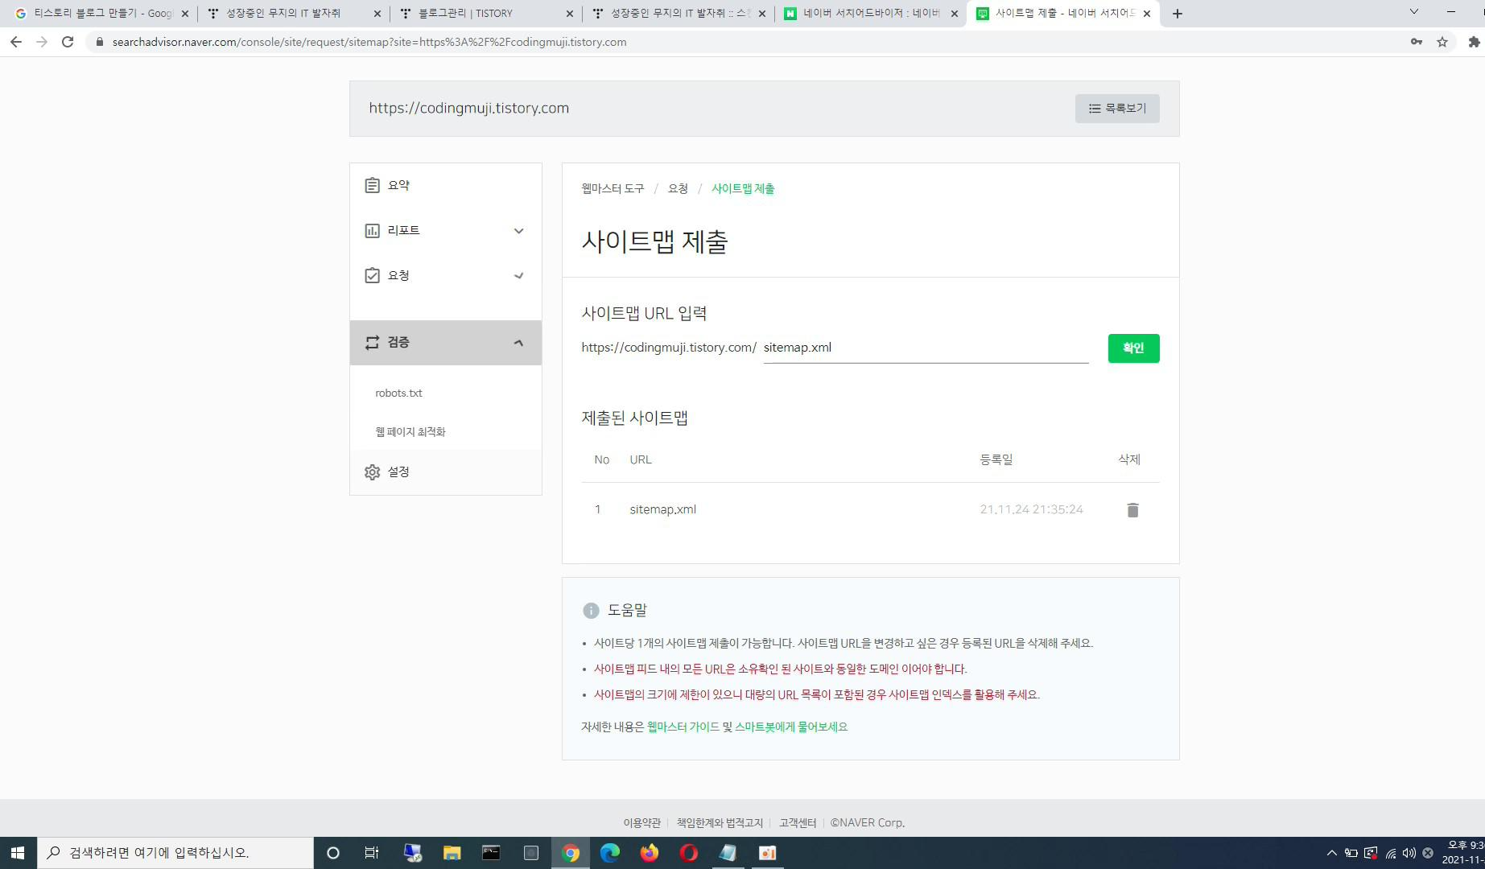Open the Chrome tab search dropdown arrow
1485x869 pixels.
[1413, 12]
